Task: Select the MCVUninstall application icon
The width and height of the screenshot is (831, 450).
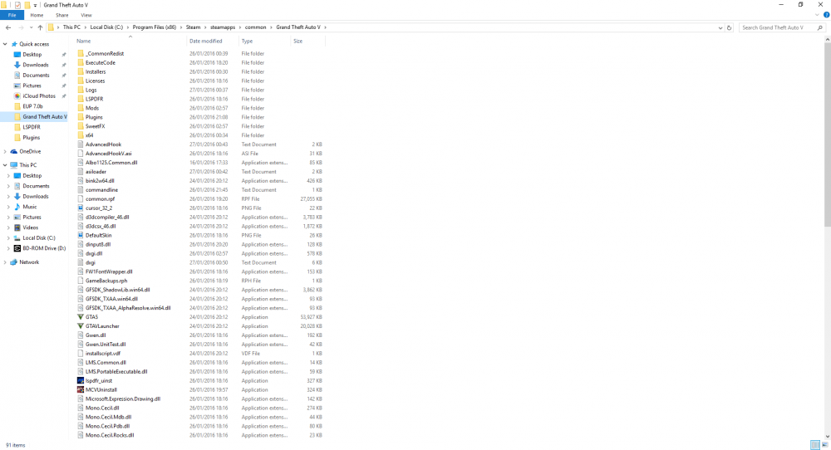Action: pos(81,389)
